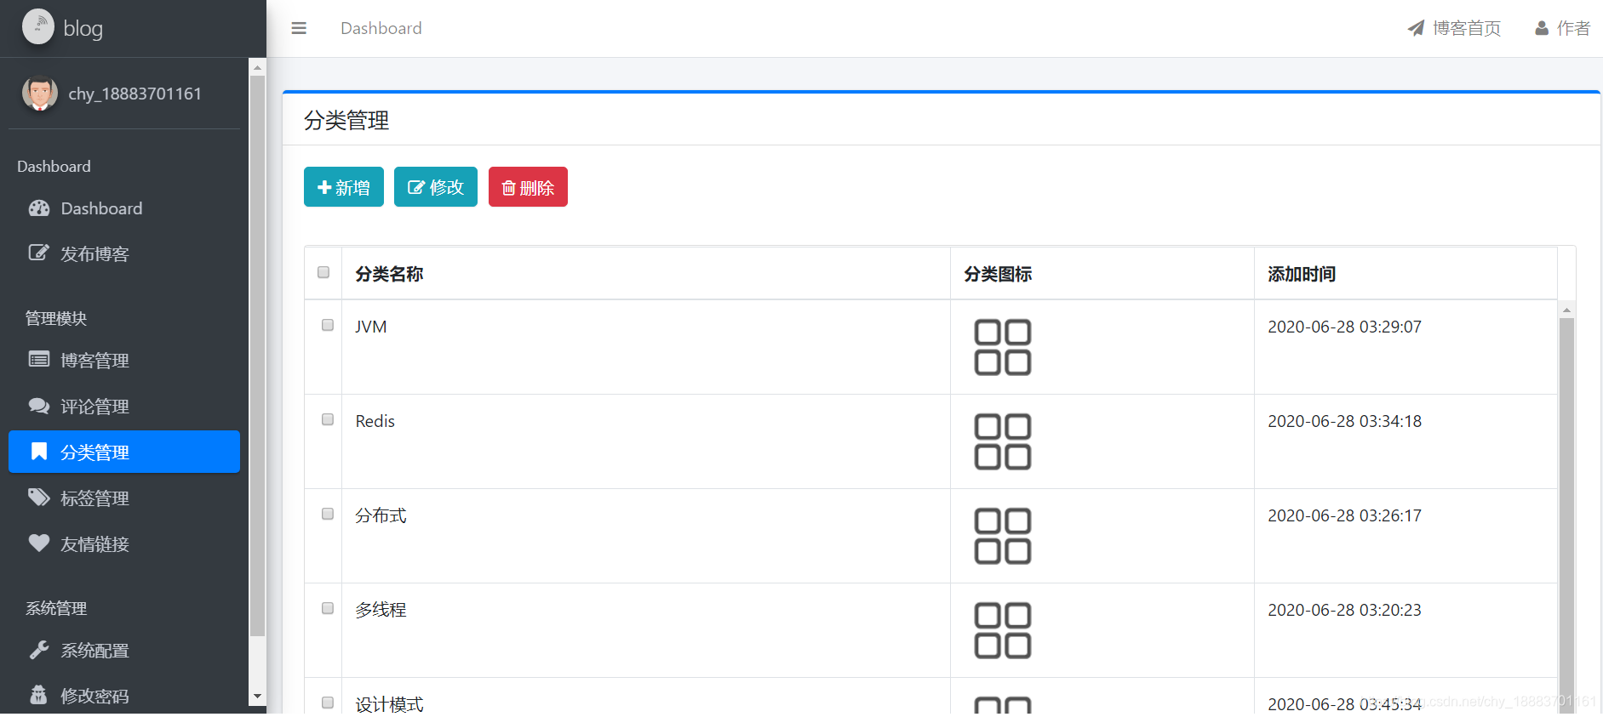
Task: Click the user icon beside 作者
Action: pyautogui.click(x=1542, y=28)
